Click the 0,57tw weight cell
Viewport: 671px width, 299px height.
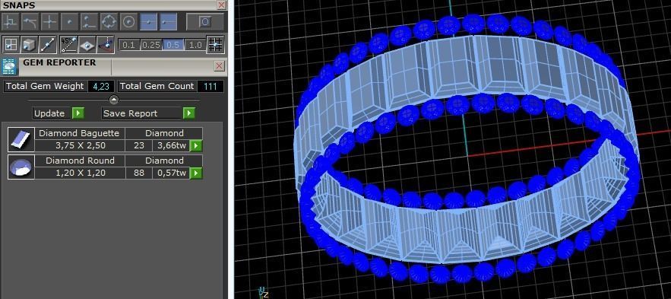(x=171, y=173)
